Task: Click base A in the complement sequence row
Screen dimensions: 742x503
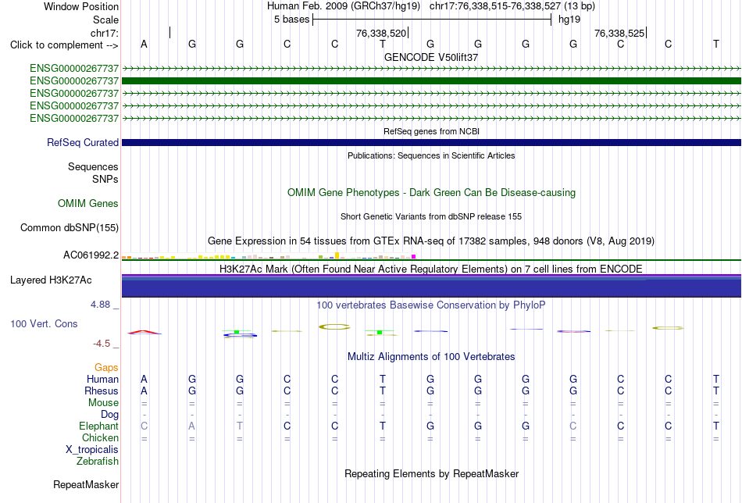Action: pyautogui.click(x=144, y=45)
